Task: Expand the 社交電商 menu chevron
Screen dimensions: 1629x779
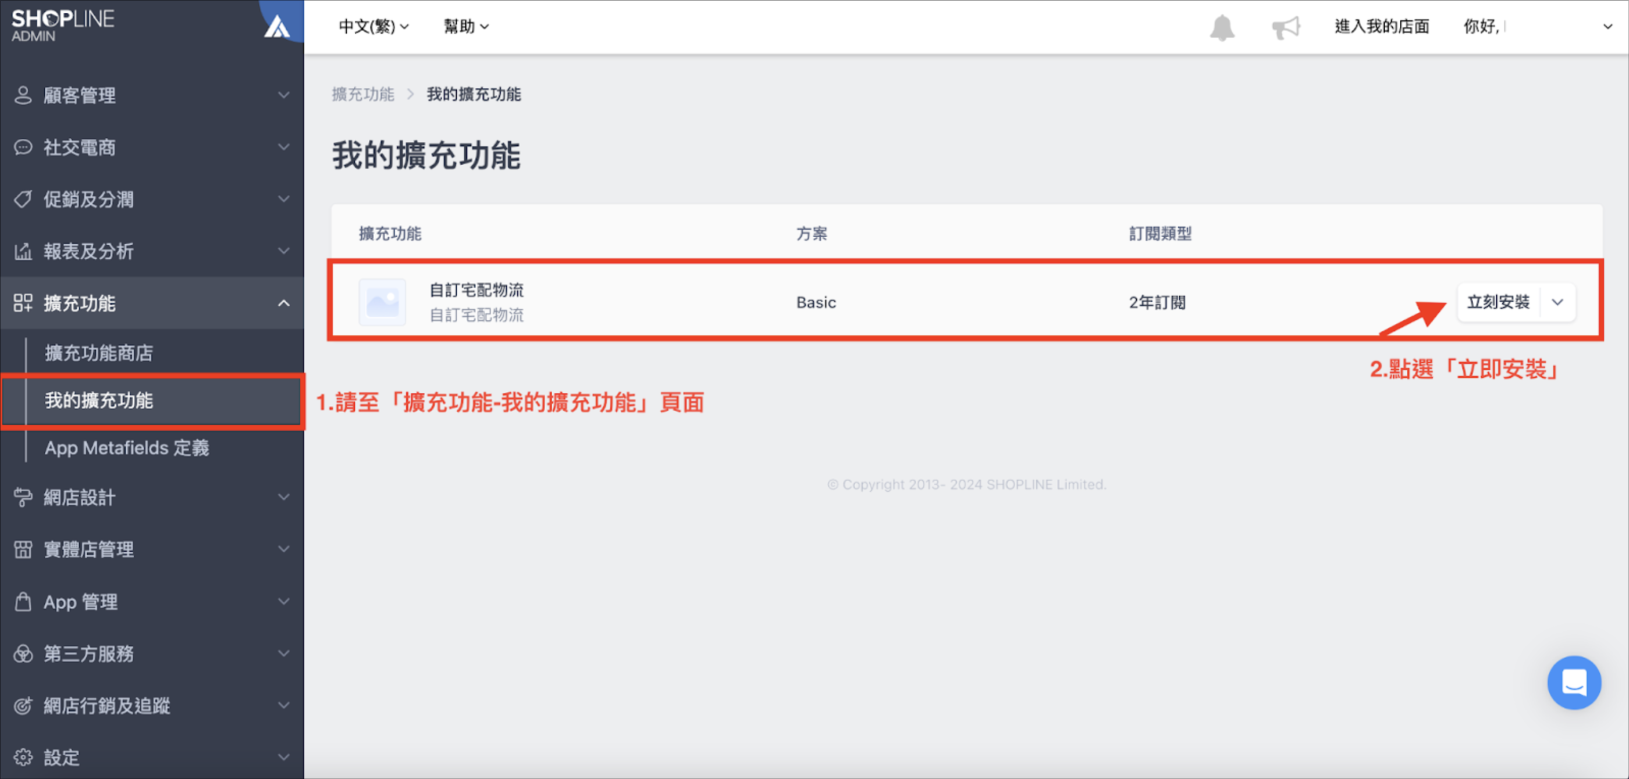Action: pos(284,146)
